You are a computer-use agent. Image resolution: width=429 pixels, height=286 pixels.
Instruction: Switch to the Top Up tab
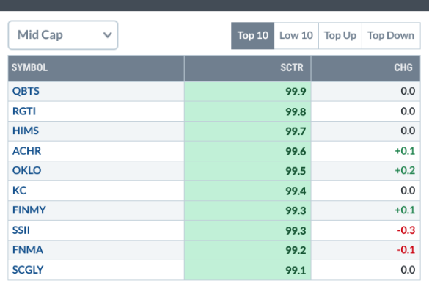[340, 36]
